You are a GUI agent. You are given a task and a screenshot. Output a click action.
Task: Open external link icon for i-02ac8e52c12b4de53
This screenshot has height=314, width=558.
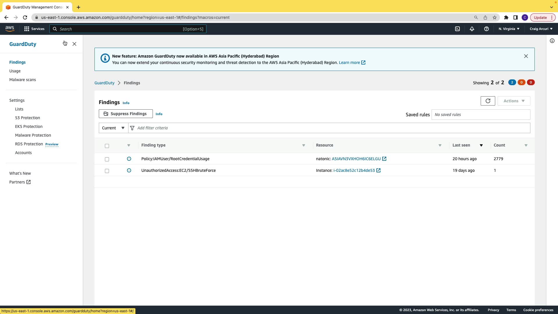coord(378,170)
